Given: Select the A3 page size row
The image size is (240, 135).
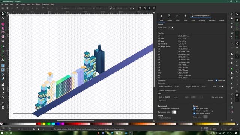Looking at the screenshot, I should pyautogui.click(x=191, y=57).
